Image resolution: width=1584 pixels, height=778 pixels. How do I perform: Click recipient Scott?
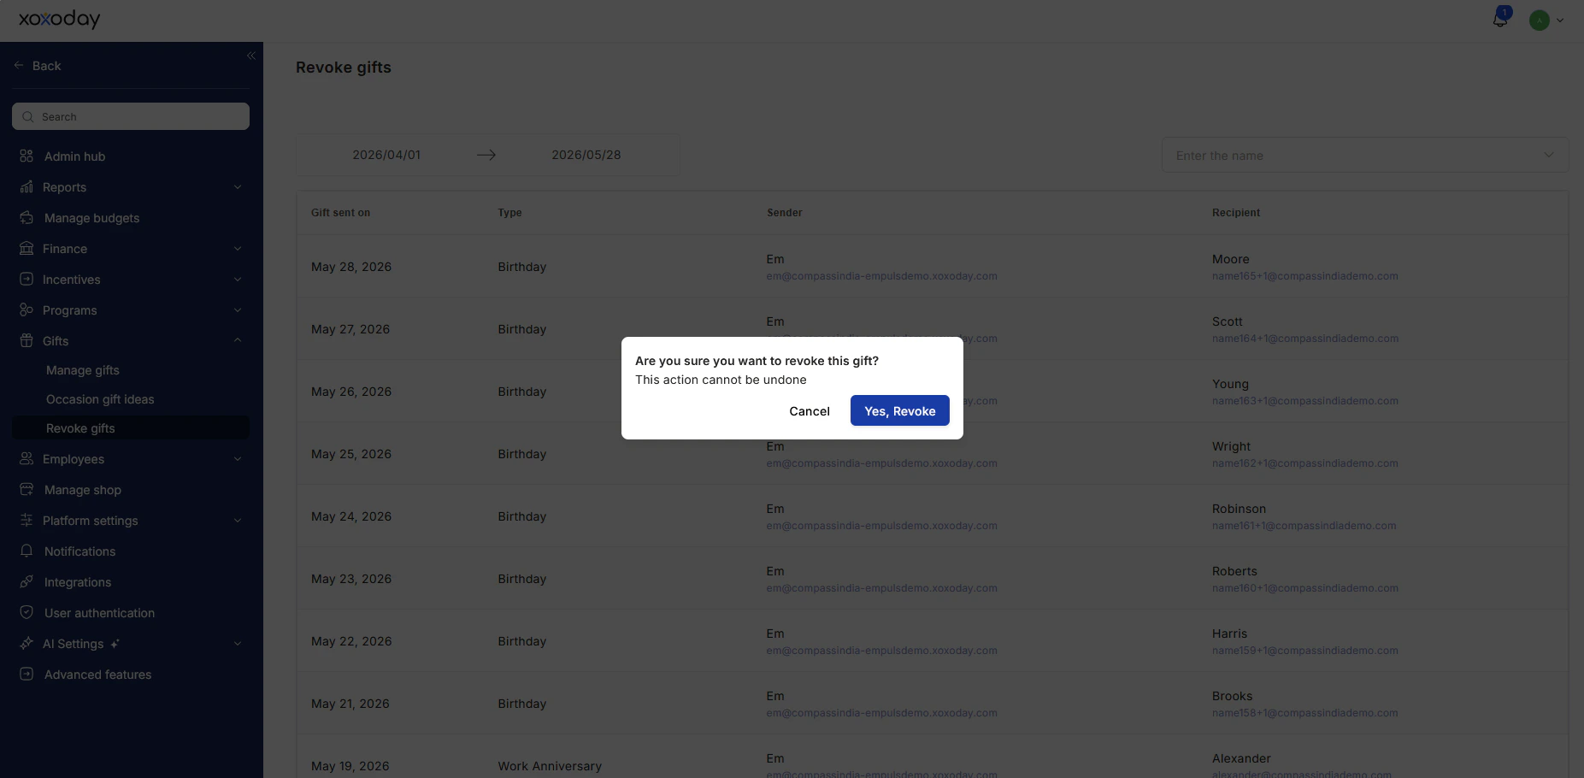(x=1227, y=321)
